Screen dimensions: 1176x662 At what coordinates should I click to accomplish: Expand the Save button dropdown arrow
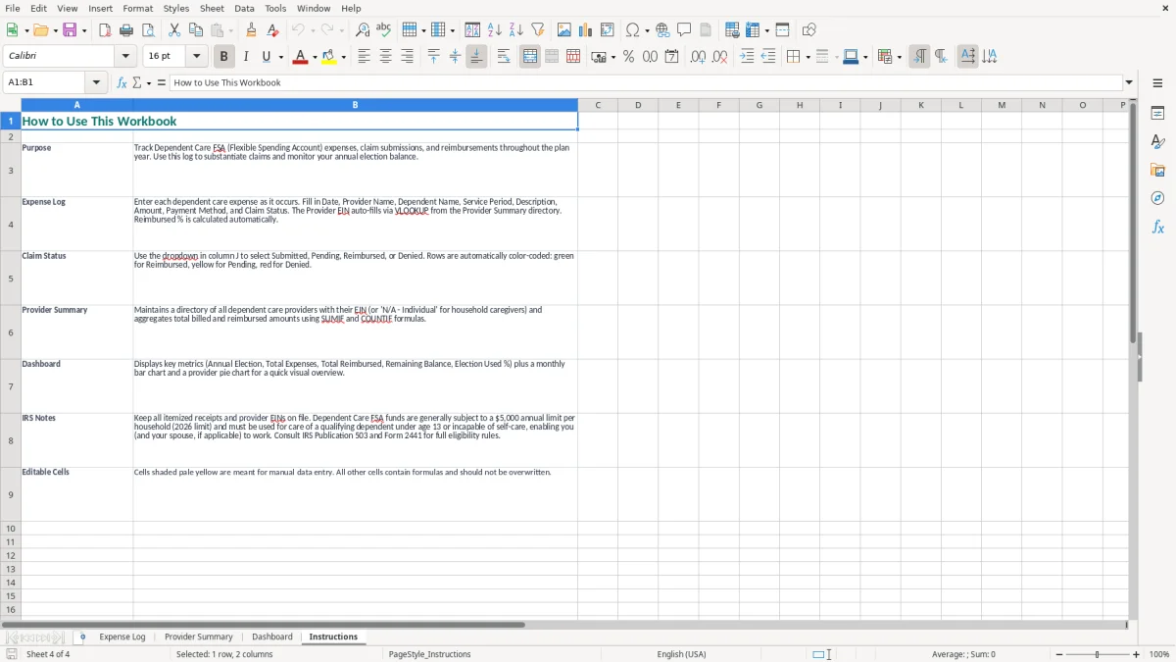(x=84, y=30)
